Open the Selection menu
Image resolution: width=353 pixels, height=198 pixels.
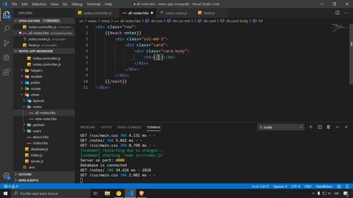[x=39, y=4]
